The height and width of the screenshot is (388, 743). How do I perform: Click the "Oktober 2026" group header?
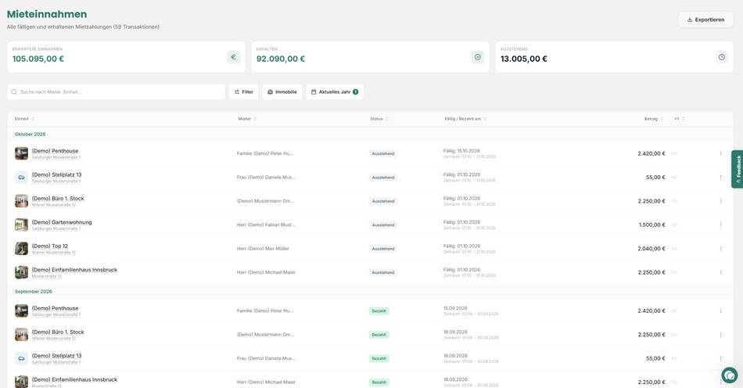(x=31, y=134)
